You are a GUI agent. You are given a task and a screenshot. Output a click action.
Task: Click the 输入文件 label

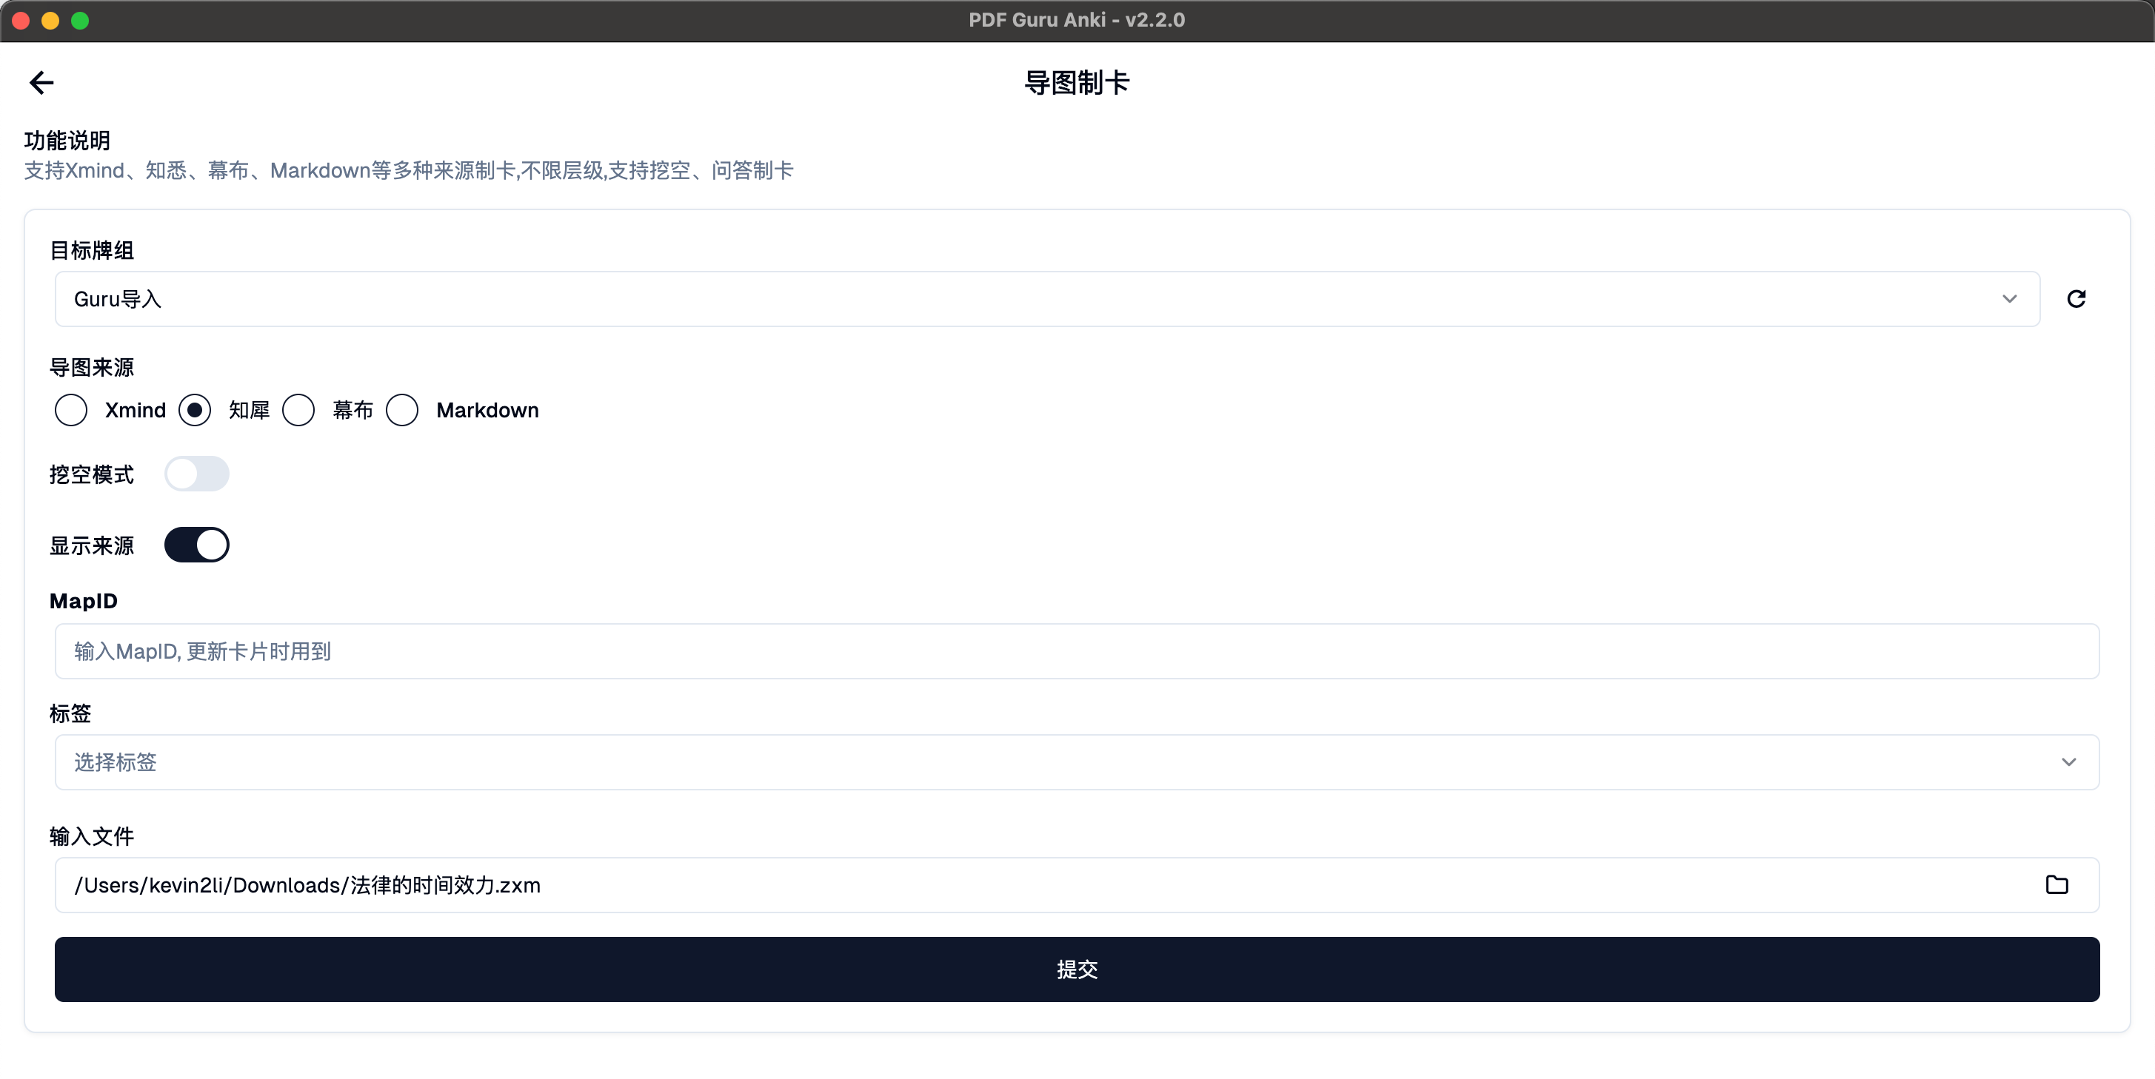pos(92,836)
